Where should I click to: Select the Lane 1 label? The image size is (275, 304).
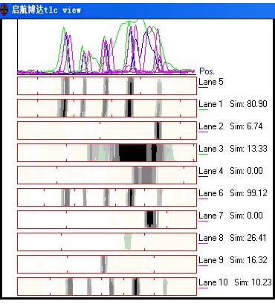(210, 104)
